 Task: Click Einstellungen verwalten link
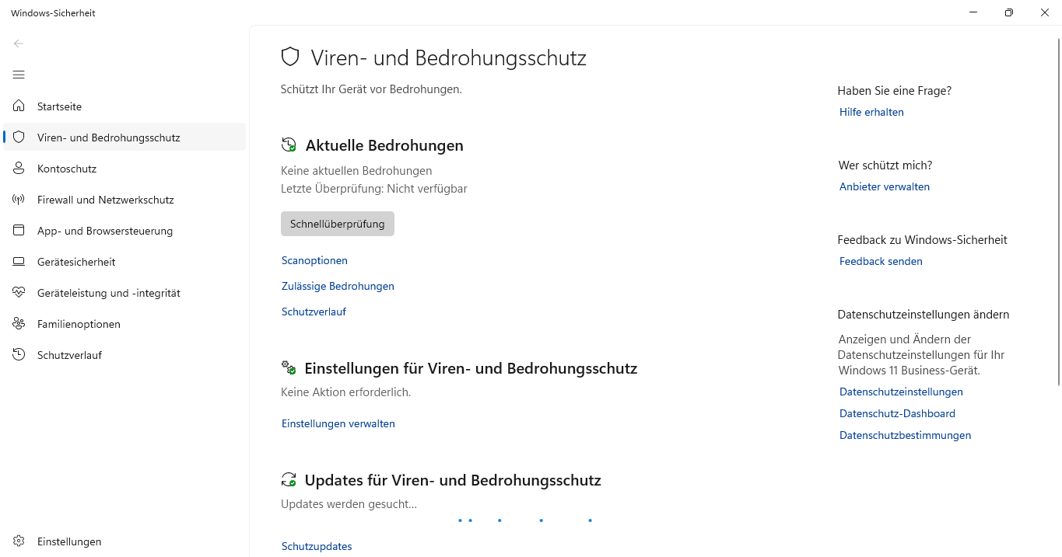[338, 423]
